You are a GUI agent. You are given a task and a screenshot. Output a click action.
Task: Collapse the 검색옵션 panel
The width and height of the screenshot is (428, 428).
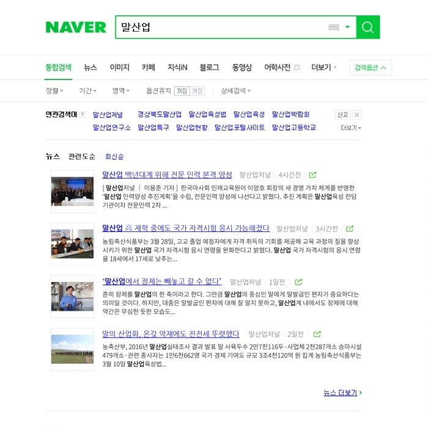(371, 67)
